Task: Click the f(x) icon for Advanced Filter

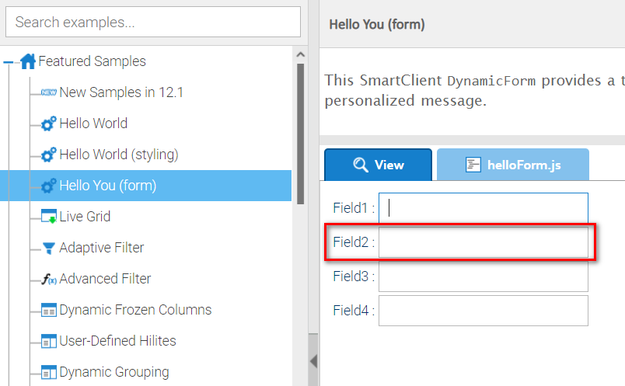Action: tap(49, 279)
